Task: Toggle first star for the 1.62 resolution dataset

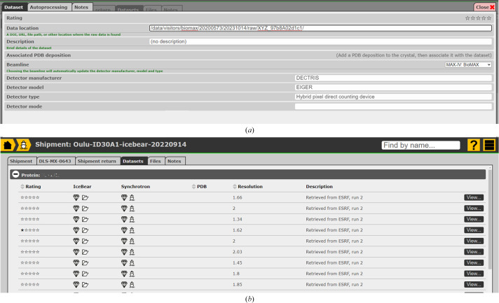Action: coord(21,230)
